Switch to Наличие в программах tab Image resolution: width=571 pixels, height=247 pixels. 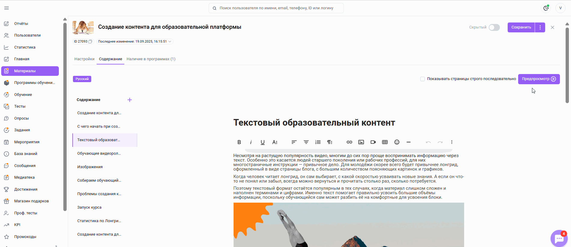coord(151,59)
